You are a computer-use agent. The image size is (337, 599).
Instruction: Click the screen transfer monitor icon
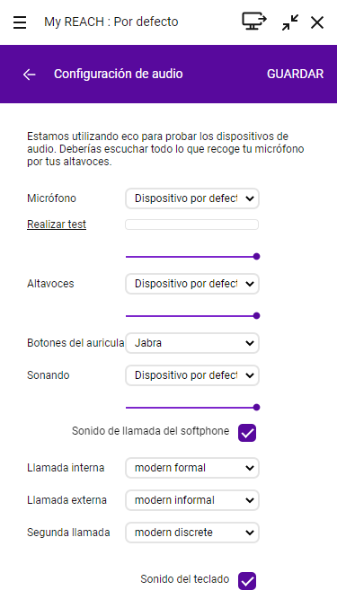point(254,21)
